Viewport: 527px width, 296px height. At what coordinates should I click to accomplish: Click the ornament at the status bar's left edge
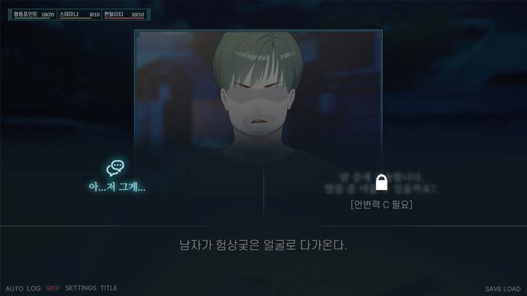[10, 15]
